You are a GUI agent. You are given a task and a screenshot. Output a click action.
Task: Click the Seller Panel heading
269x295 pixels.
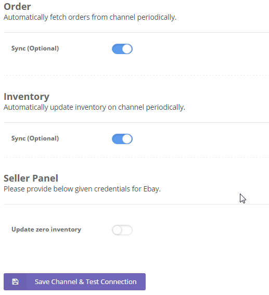point(31,178)
